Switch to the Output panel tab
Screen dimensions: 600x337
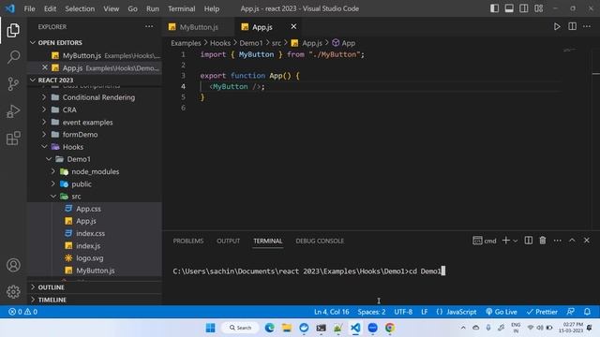229,241
